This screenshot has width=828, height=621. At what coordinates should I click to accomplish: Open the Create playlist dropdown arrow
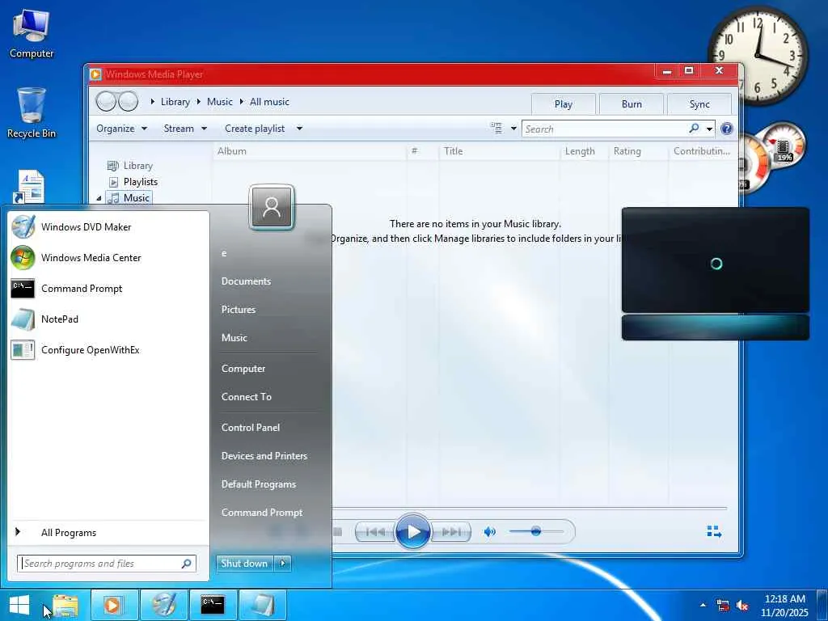pos(299,129)
